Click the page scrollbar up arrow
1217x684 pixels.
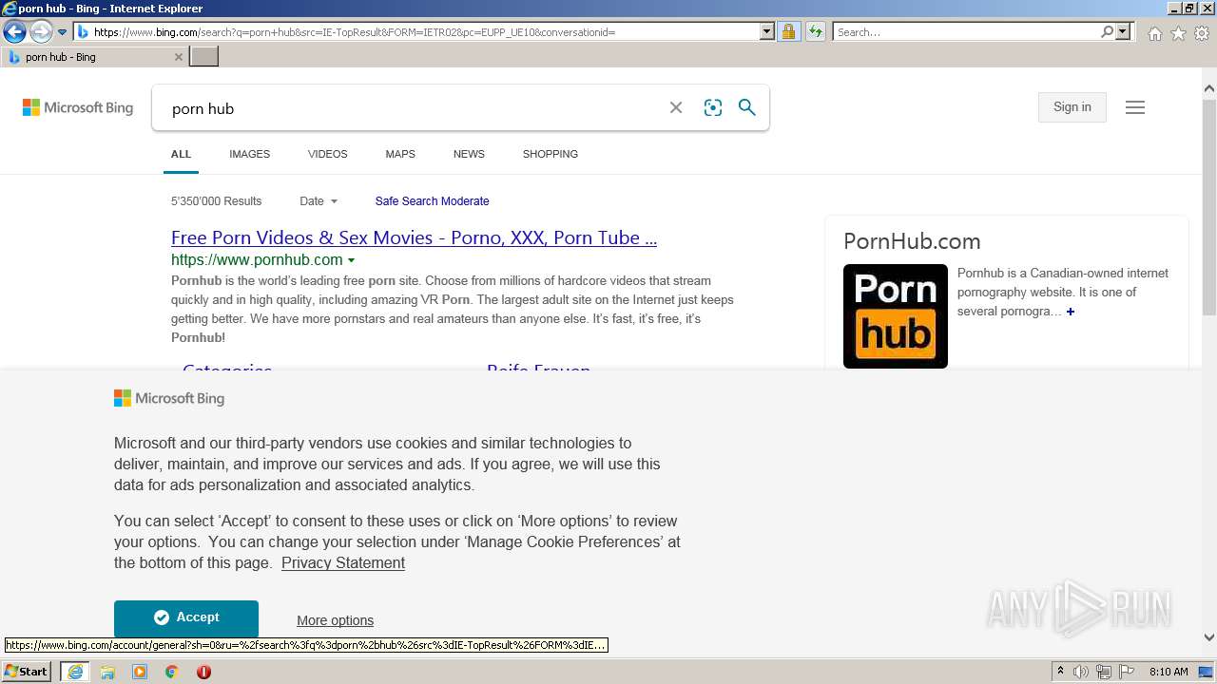tap(1209, 89)
